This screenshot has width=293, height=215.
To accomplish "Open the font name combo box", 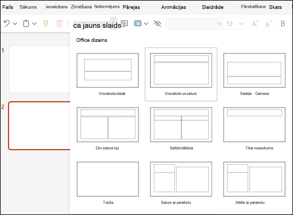I will [x=196, y=24].
